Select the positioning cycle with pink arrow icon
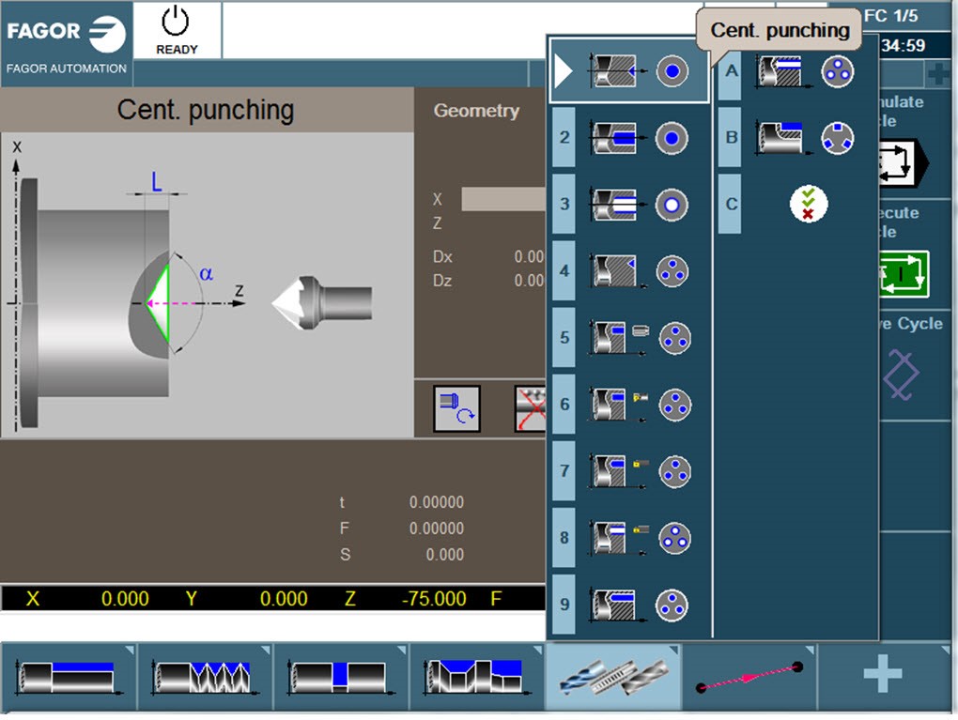The height and width of the screenshot is (720, 958). (748, 677)
